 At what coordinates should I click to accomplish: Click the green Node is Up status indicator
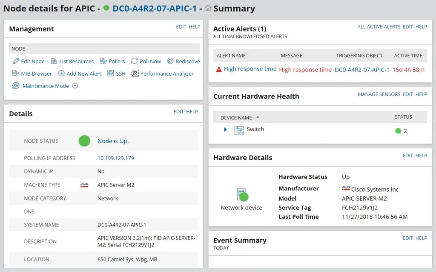(x=84, y=141)
